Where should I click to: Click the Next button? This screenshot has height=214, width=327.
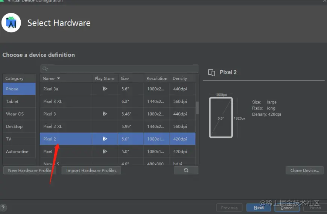(259, 208)
